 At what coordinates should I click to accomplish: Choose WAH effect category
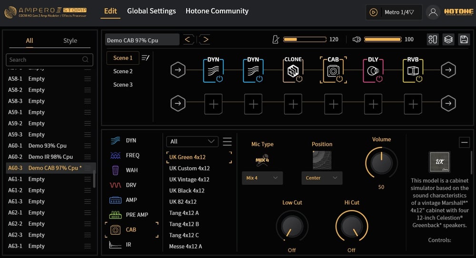pyautogui.click(x=124, y=170)
